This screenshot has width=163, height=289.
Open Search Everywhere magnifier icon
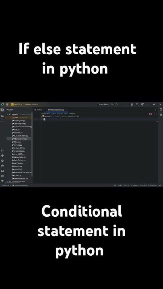137,104
